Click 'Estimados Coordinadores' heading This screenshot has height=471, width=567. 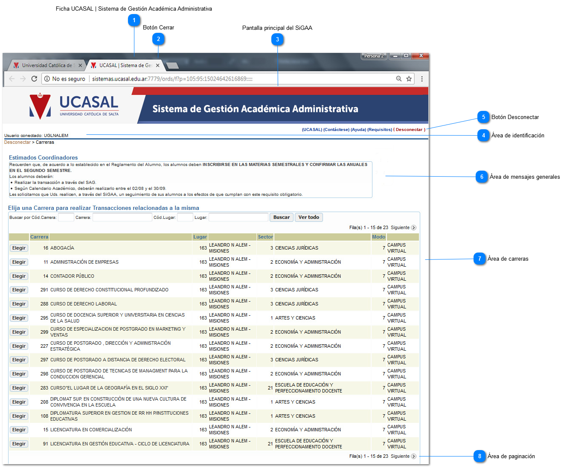[44, 158]
